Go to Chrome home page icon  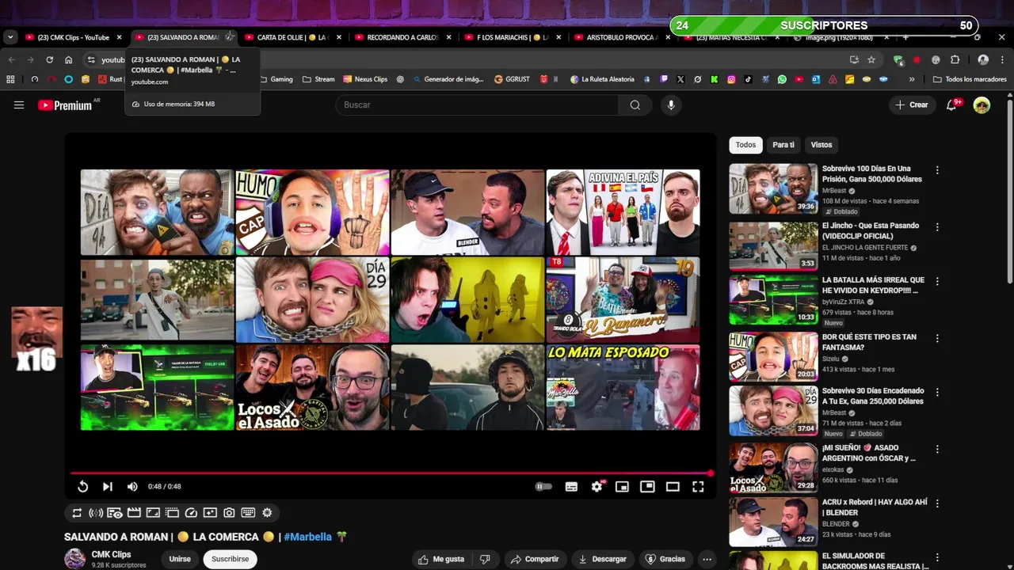coord(69,59)
